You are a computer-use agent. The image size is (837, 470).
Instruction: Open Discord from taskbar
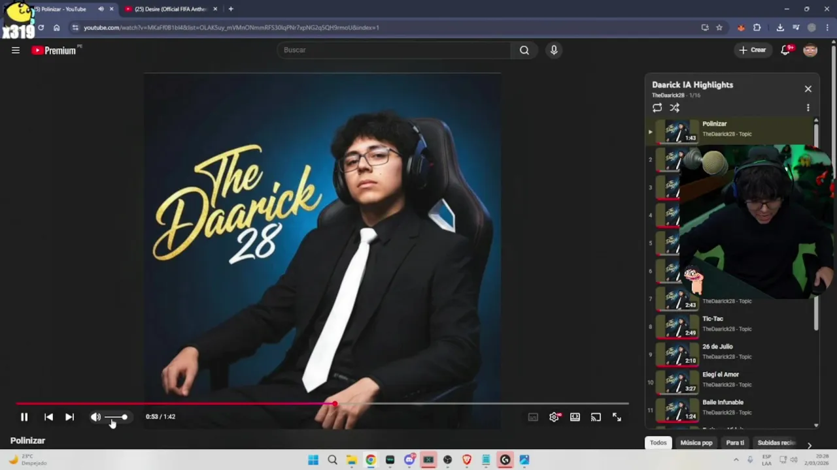409,460
